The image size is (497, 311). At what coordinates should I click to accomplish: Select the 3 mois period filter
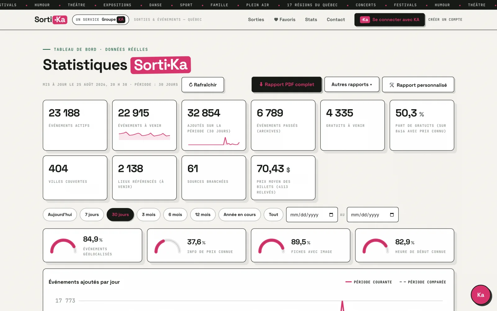(148, 215)
